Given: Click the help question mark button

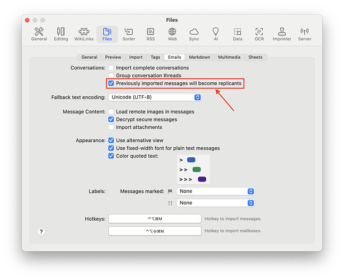Looking at the screenshot, I should coord(41,232).
